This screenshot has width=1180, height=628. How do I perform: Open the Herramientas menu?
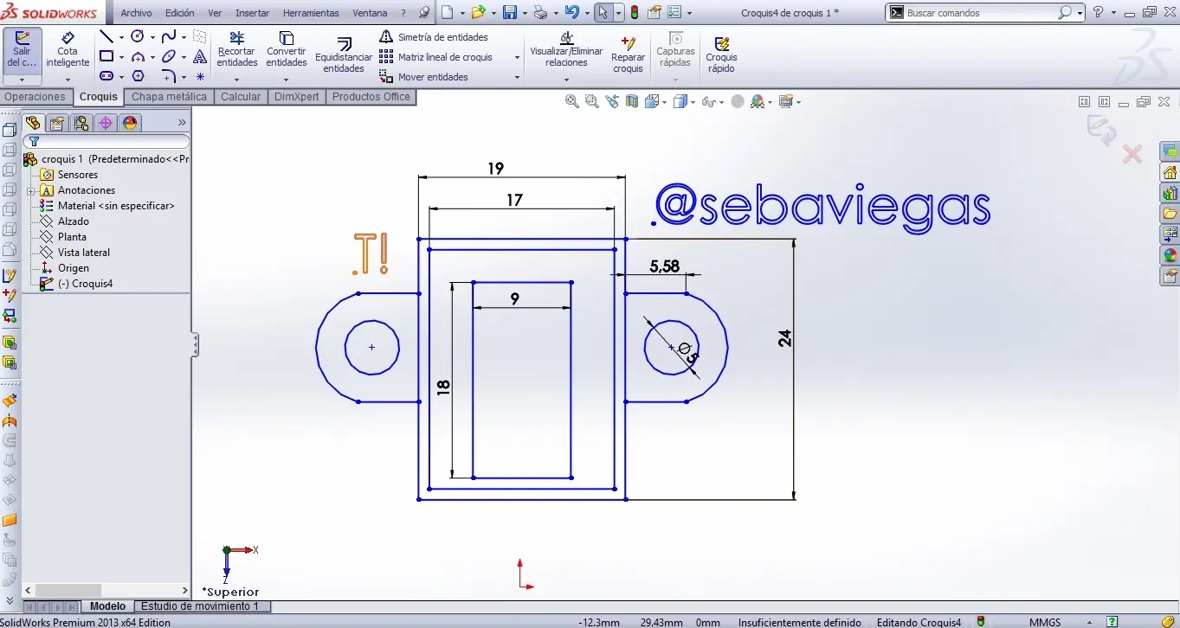[311, 13]
